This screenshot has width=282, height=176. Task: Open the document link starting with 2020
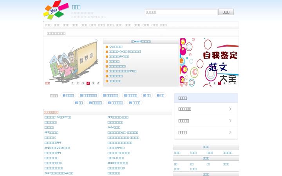[114, 128]
